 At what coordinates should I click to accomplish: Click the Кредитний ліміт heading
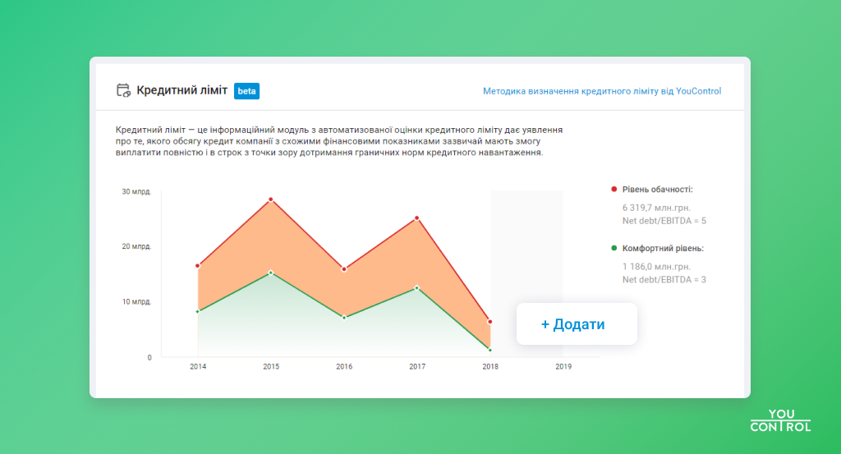coord(182,91)
